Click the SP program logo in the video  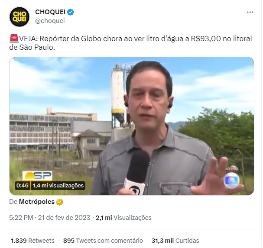click(37, 176)
